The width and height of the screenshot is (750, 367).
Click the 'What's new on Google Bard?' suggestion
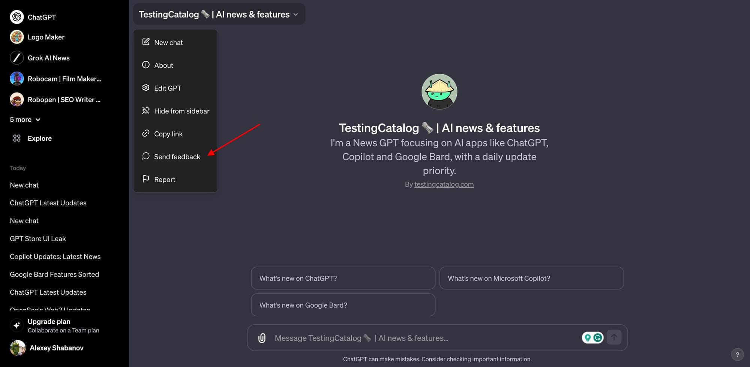343,305
